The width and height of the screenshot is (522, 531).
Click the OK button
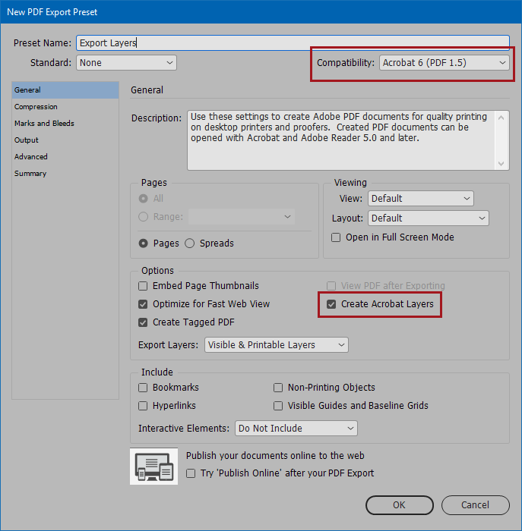tap(400, 505)
